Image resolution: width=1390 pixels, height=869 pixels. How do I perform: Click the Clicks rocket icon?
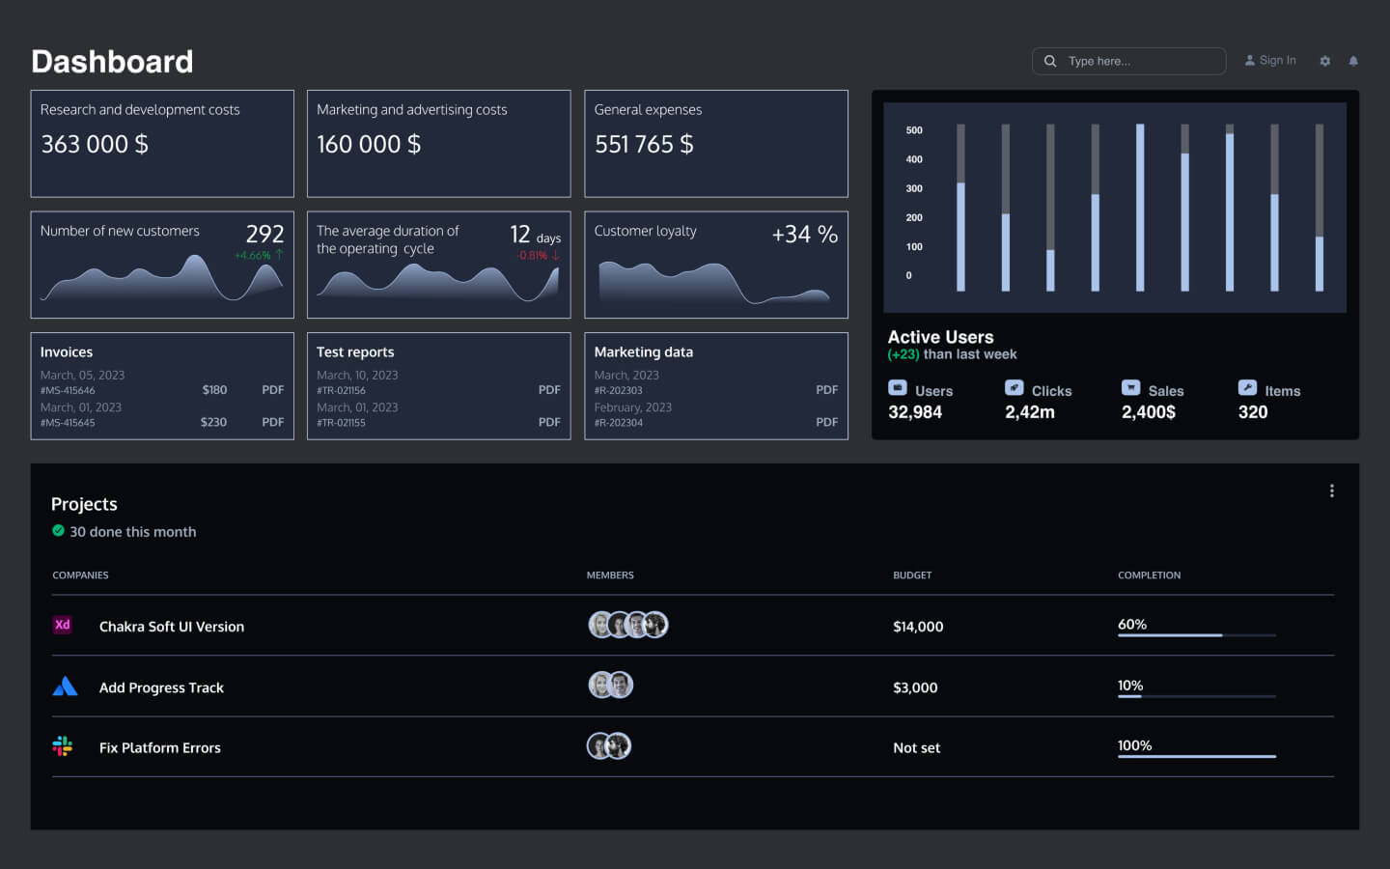click(1015, 387)
